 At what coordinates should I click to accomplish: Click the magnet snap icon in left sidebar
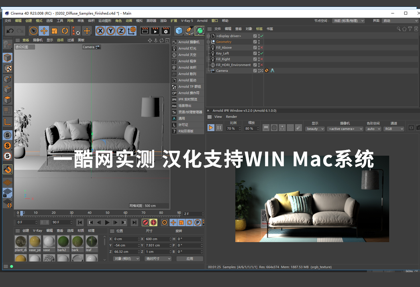[x=8, y=170]
